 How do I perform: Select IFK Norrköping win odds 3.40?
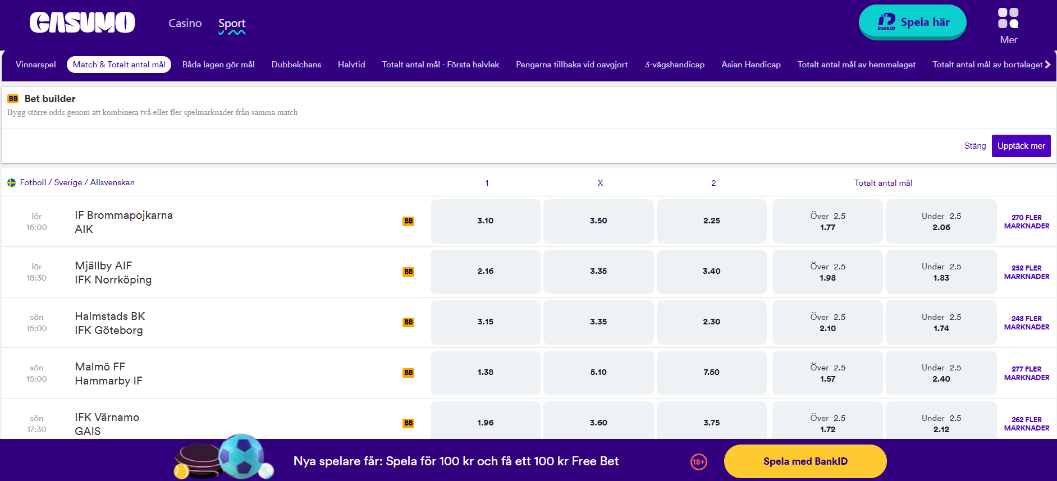click(x=712, y=272)
